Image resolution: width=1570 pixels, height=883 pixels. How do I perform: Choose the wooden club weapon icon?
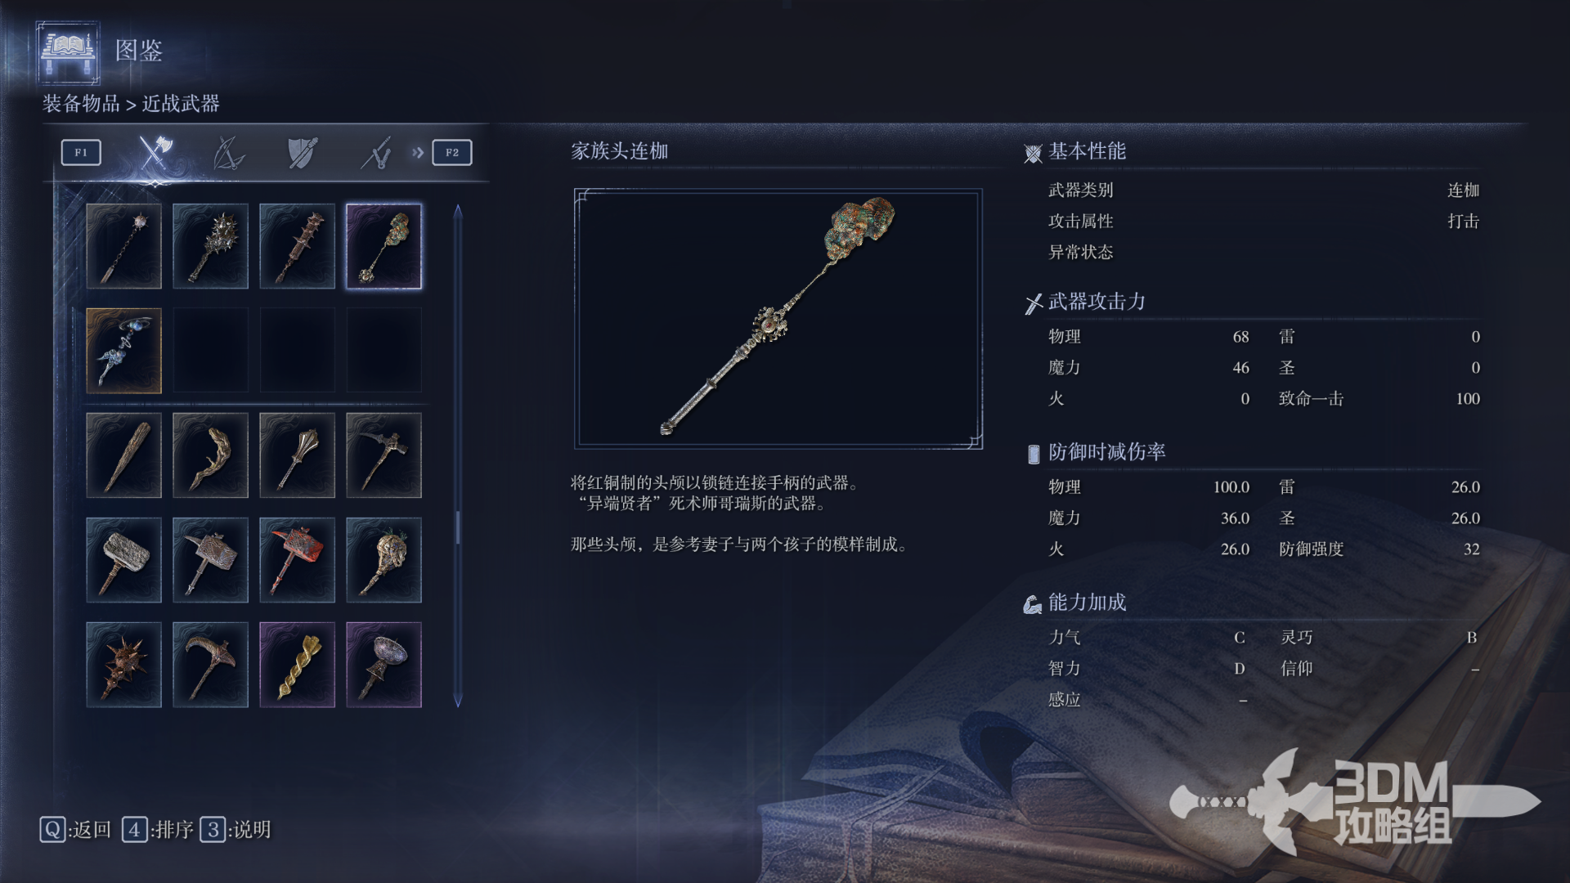tap(123, 455)
